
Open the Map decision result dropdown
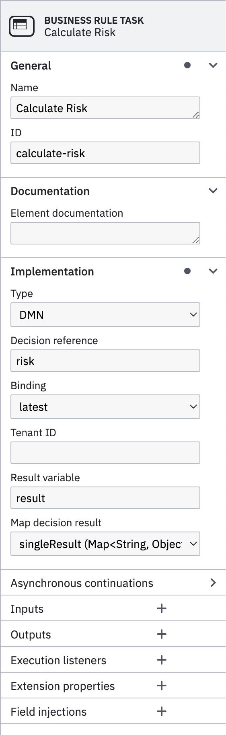(105, 544)
